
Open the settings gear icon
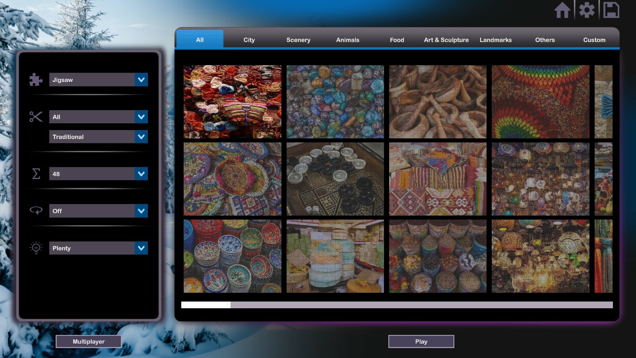(588, 11)
